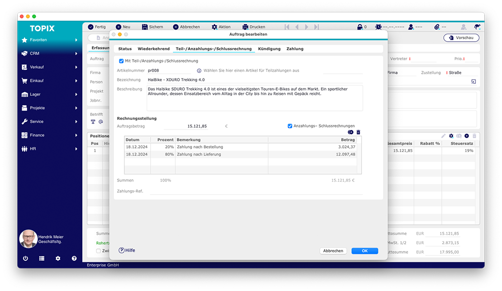Image resolution: width=502 pixels, height=291 pixels.
Task: Open the Aktion gear menu
Action: [x=214, y=27]
